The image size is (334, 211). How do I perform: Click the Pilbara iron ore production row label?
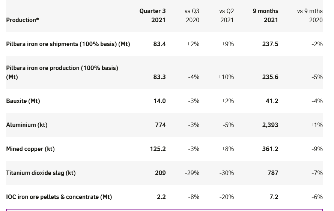tap(62, 72)
